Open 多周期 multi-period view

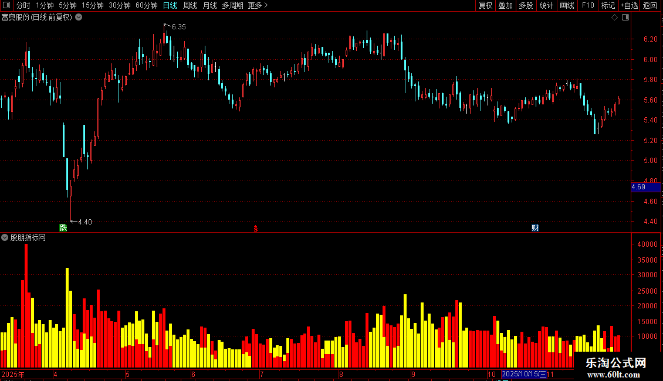pyautogui.click(x=232, y=5)
